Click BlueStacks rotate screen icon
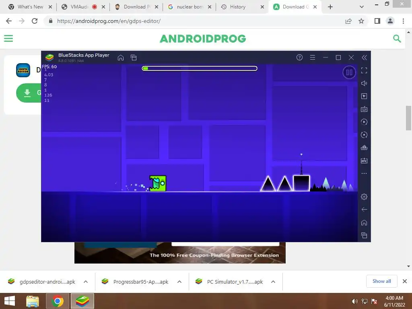The width and height of the screenshot is (412, 309). [x=364, y=135]
